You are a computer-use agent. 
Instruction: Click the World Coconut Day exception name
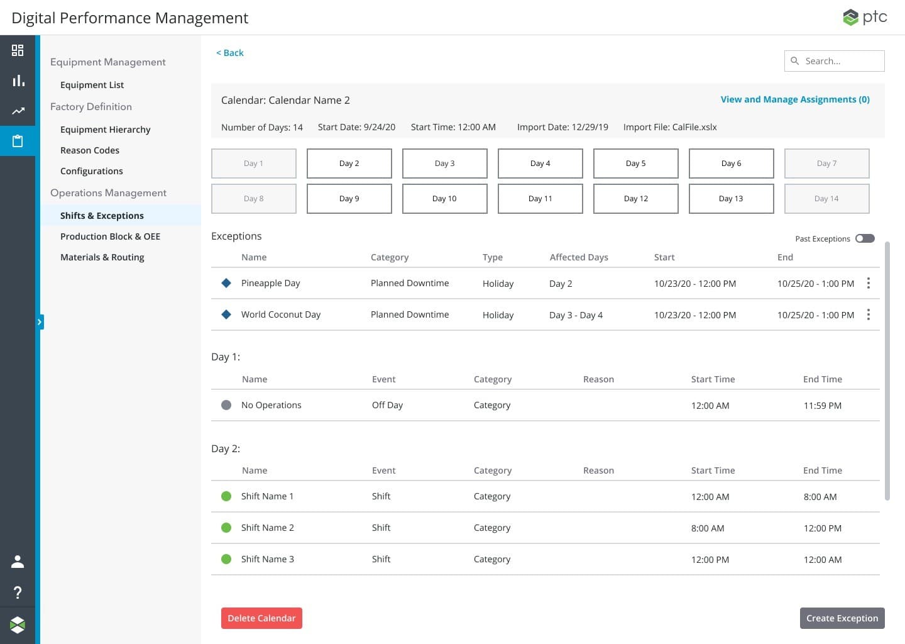[x=281, y=314]
